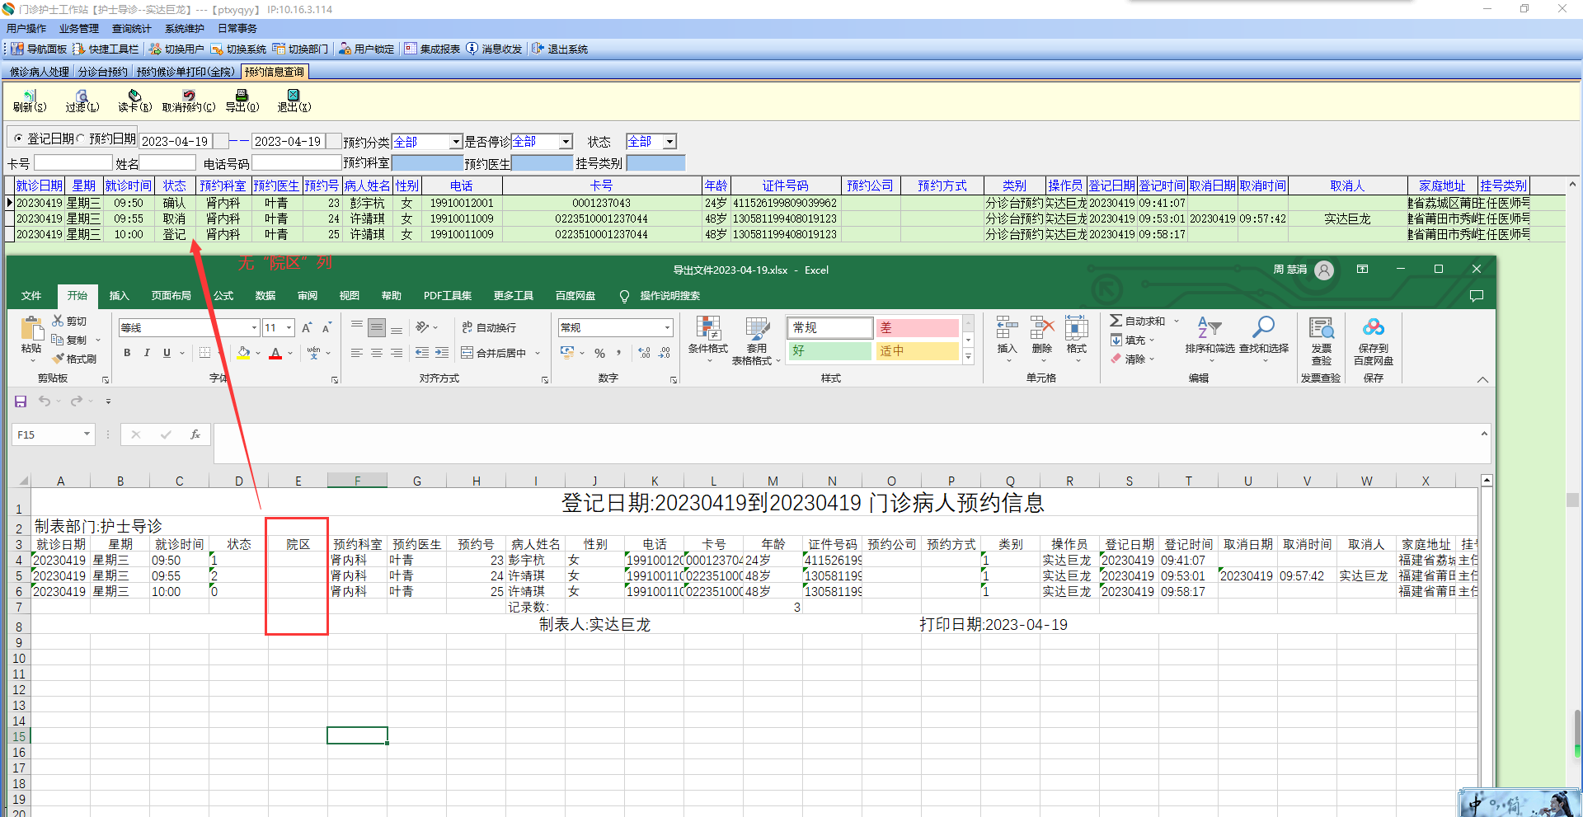Click the 套用表格格式 table format icon
This screenshot has height=817, width=1583.
coord(757,328)
